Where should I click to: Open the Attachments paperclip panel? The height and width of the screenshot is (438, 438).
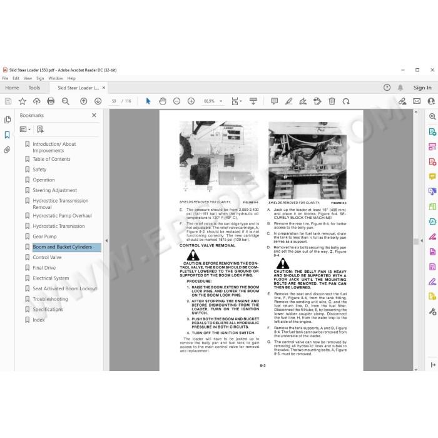pyautogui.click(x=8, y=150)
